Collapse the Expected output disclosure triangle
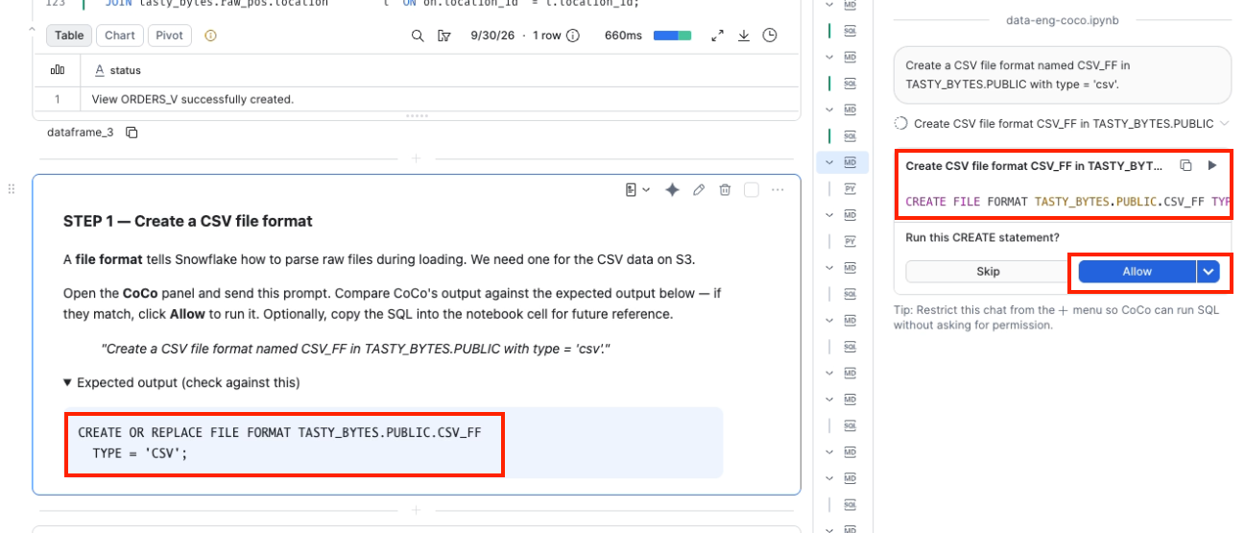This screenshot has width=1245, height=533. pos(68,382)
